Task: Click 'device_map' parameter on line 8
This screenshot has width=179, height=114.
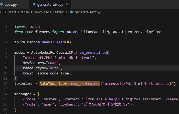Action: (33, 63)
